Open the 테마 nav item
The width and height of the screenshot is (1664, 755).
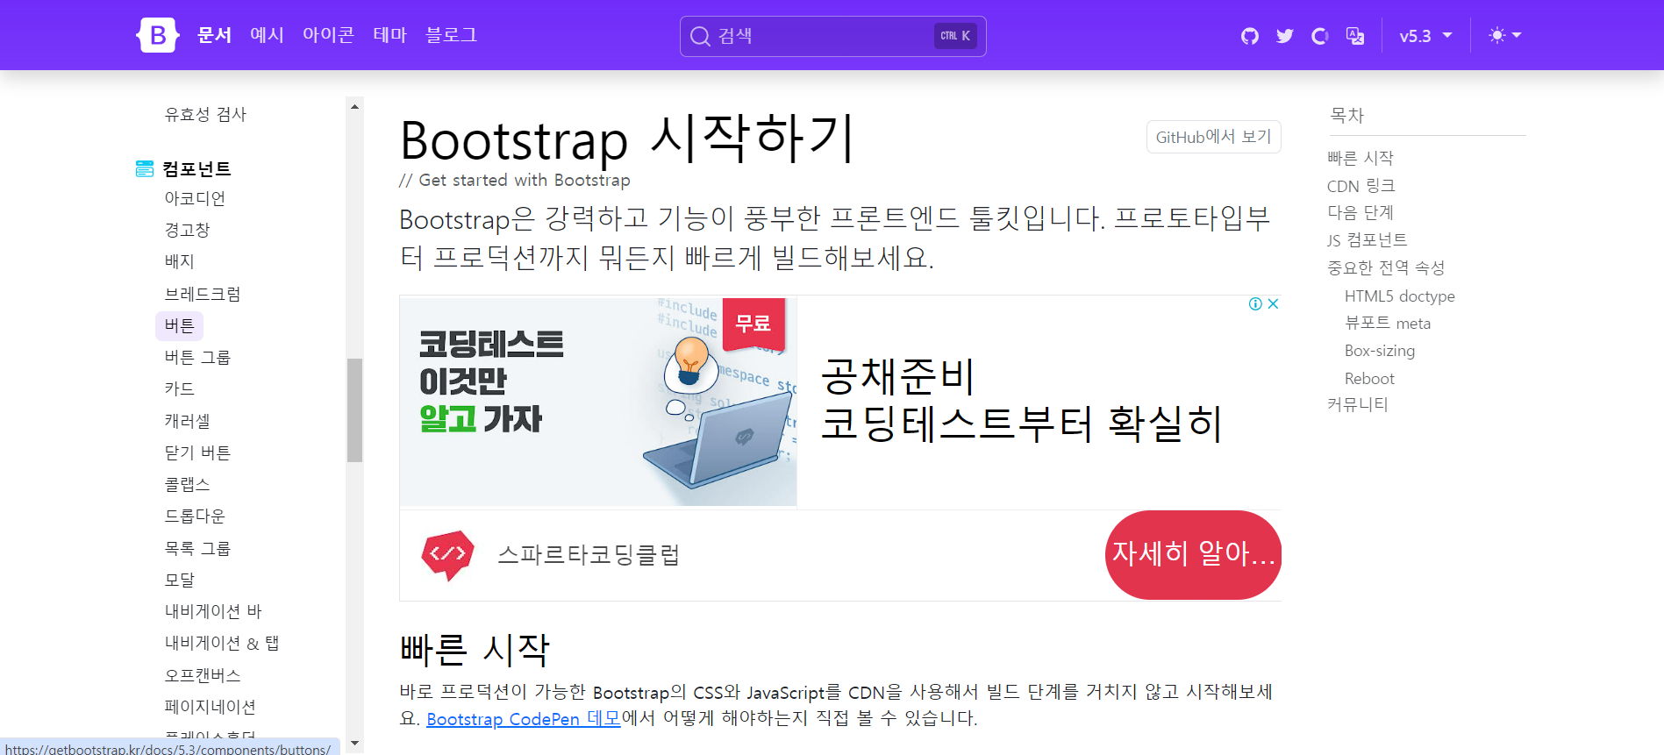(390, 35)
